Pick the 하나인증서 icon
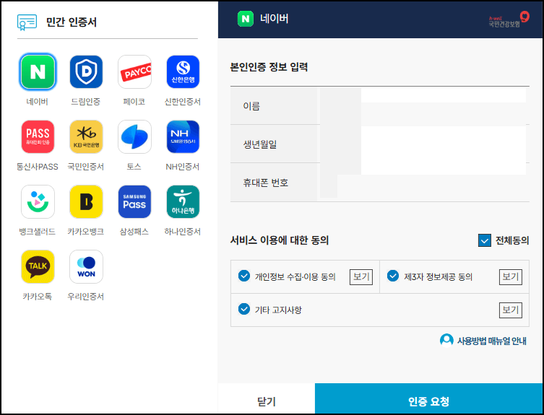 [x=183, y=201]
